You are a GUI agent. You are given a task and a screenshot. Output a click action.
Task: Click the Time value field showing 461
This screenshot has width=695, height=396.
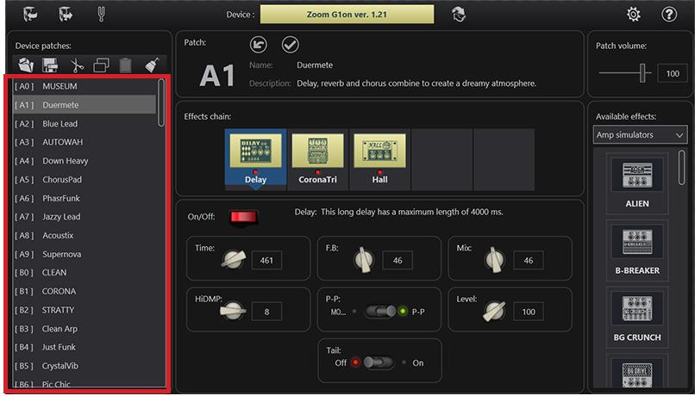pyautogui.click(x=267, y=258)
